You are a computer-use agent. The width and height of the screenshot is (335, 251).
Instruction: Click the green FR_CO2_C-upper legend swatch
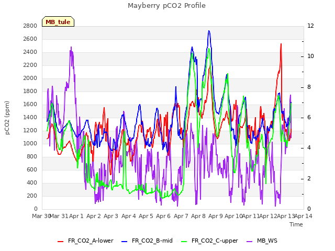coord(184,242)
